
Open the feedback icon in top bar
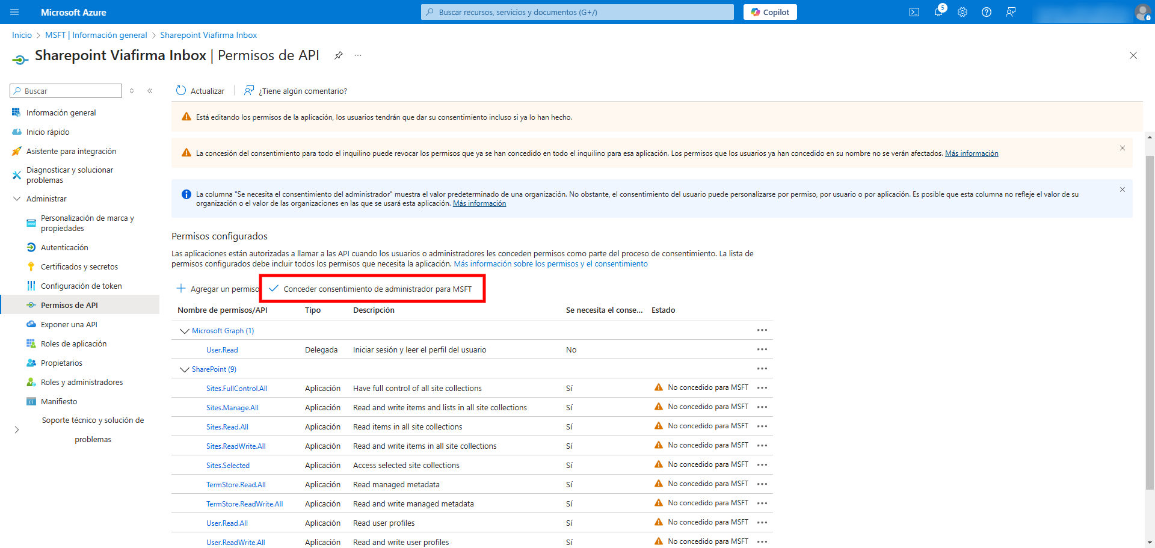click(1011, 12)
